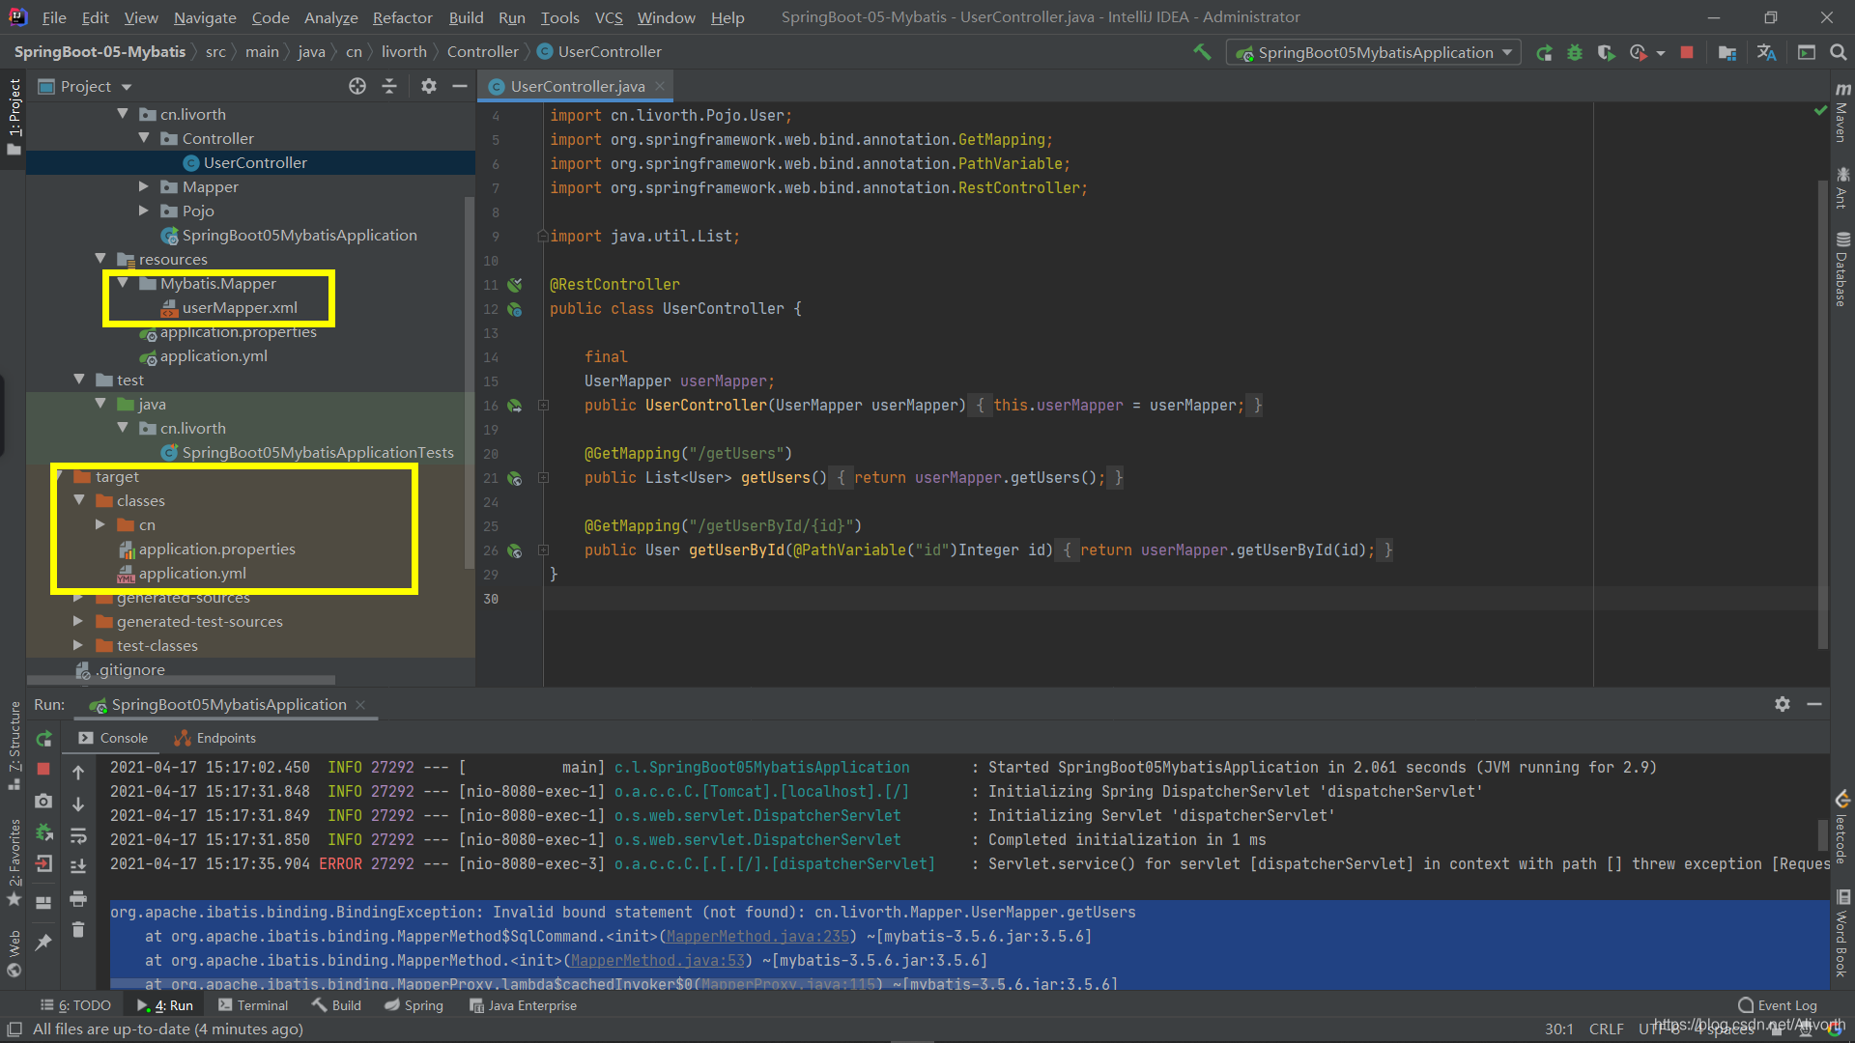Click the 30:1 caret position indicator
Image resolution: width=1855 pixels, height=1043 pixels.
[x=1558, y=1029]
